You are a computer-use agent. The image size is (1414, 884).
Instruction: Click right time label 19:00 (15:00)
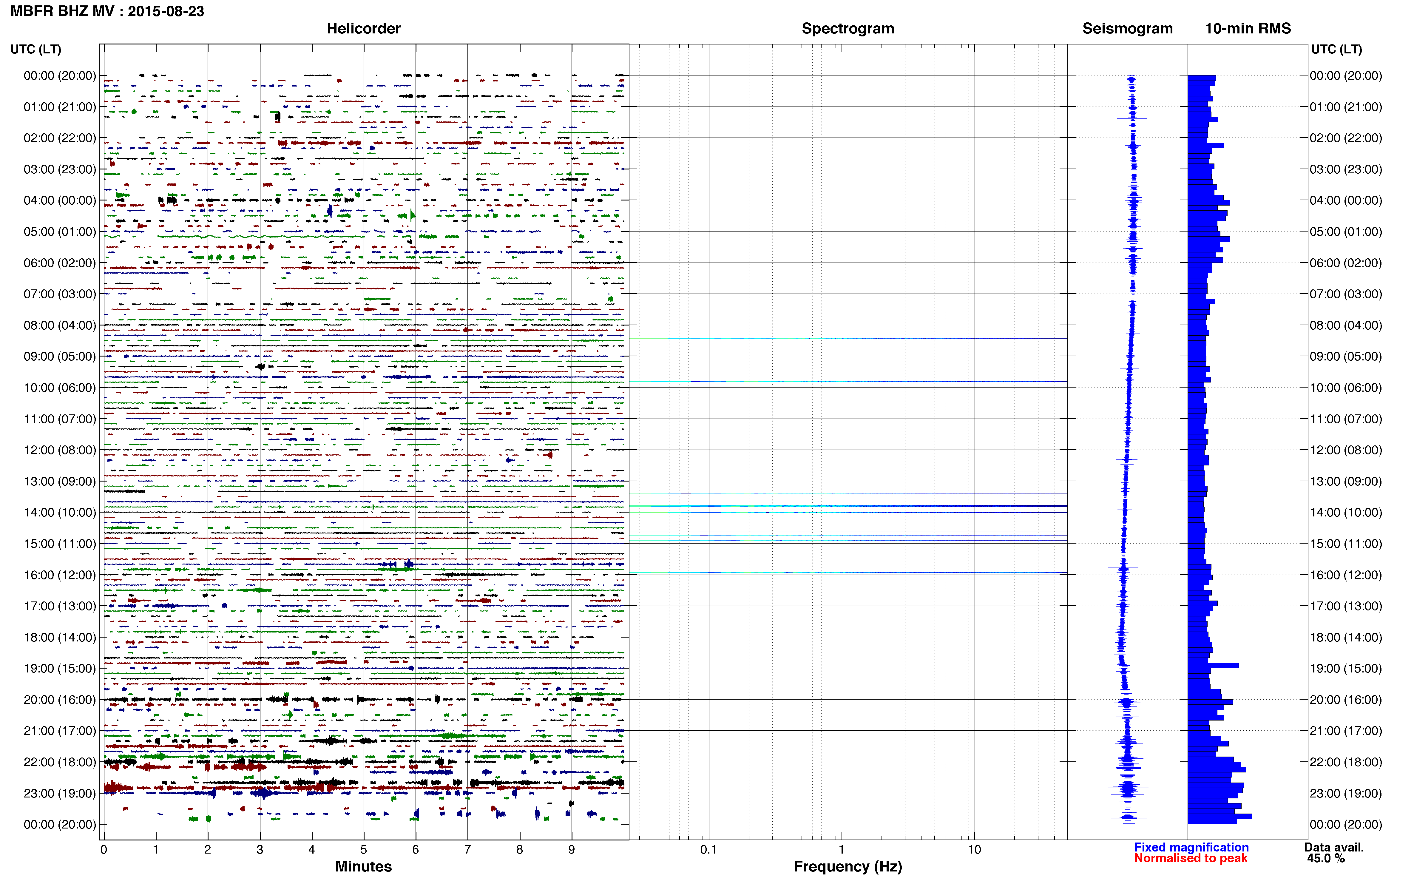[1346, 668]
